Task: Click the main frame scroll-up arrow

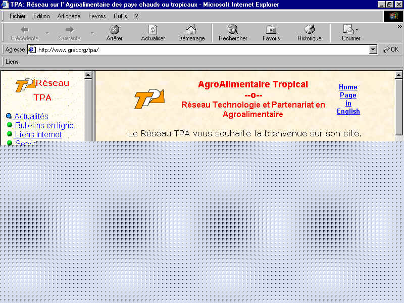Action: (x=398, y=75)
